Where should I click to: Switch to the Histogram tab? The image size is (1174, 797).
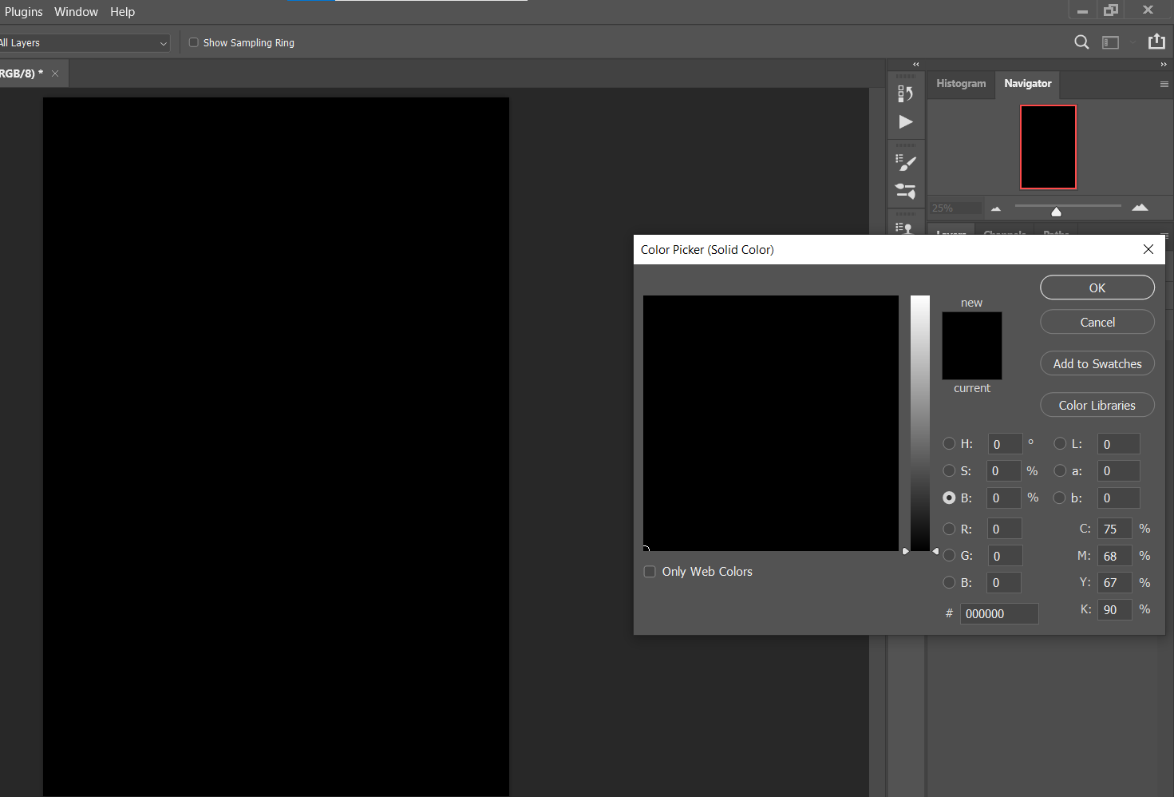point(961,84)
